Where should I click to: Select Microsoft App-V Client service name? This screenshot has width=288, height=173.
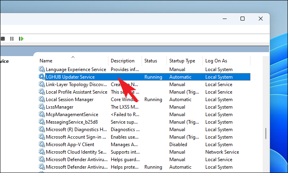(70, 145)
